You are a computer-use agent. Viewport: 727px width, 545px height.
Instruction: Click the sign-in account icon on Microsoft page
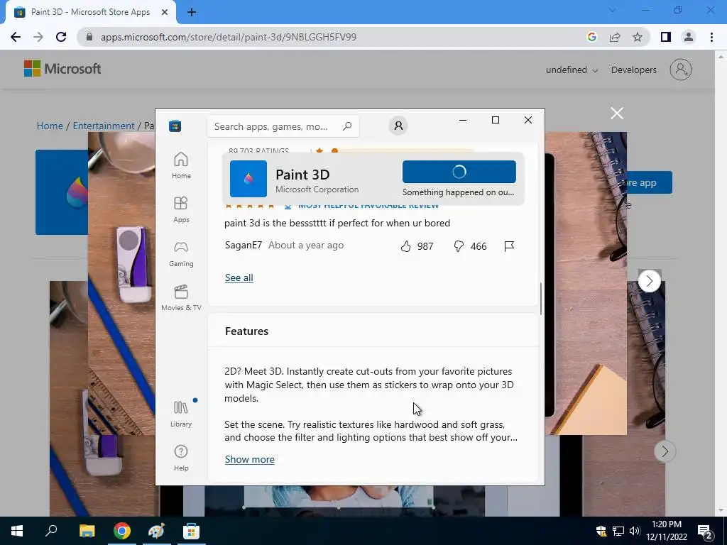681,70
